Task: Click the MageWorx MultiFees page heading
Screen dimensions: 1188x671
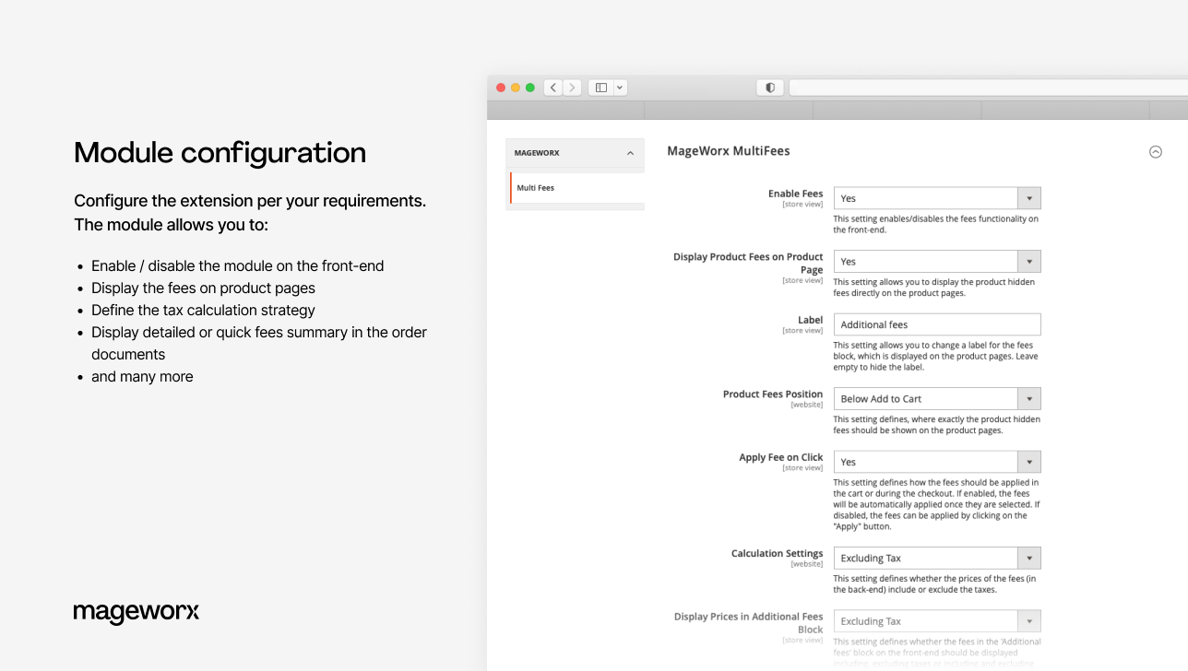Action: point(728,150)
